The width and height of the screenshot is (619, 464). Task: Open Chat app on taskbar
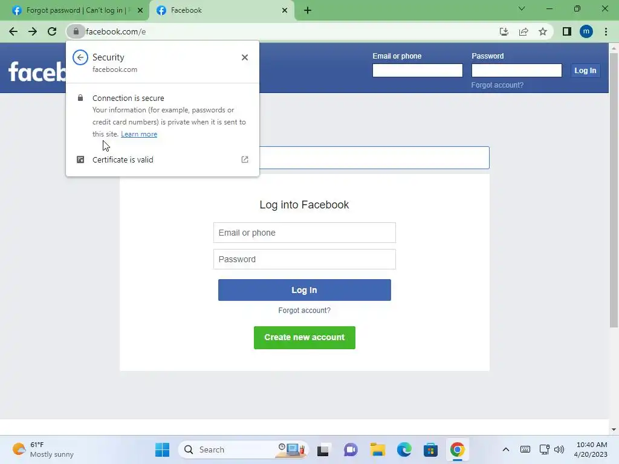[x=351, y=449]
